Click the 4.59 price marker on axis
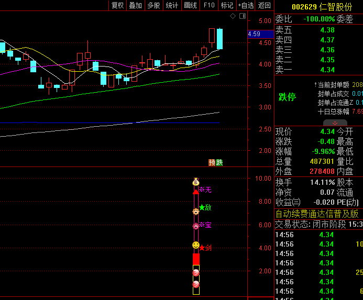 coord(254,34)
